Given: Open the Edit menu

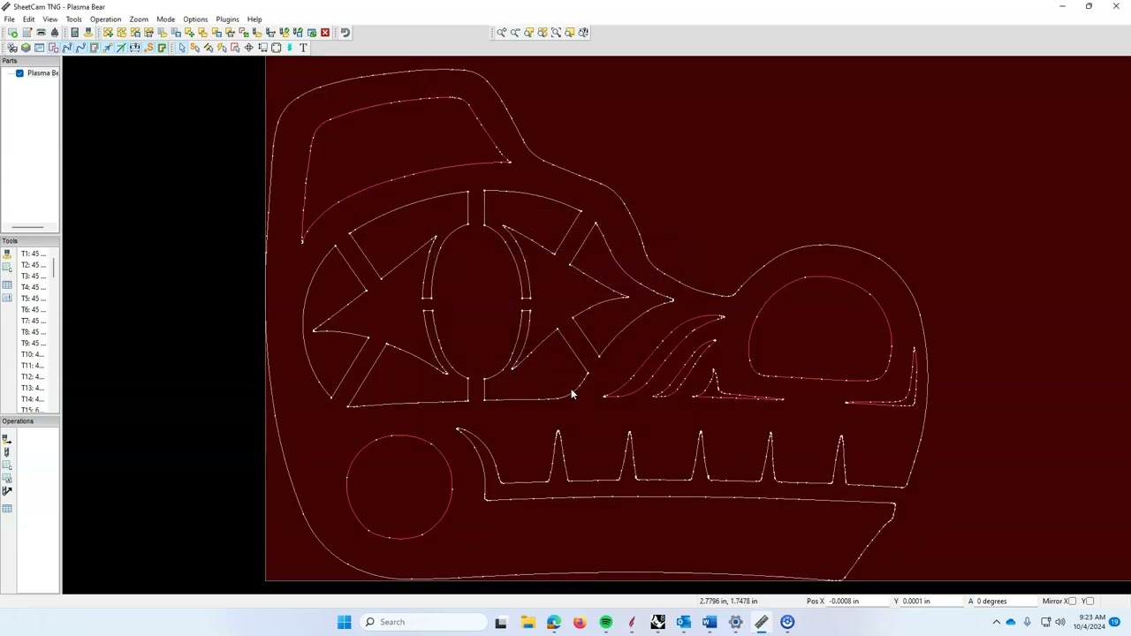Looking at the screenshot, I should pyautogui.click(x=29, y=19).
